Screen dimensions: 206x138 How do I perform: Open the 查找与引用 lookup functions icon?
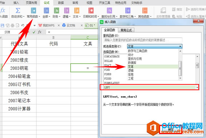109,11
